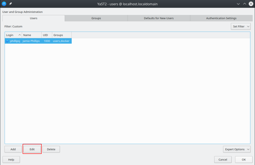Sort the table by UID column
The height and width of the screenshot is (165, 255).
47,35
